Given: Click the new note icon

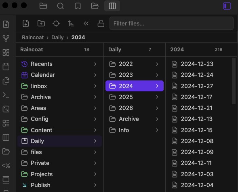Looking at the screenshot, I should pyautogui.click(x=25, y=23).
